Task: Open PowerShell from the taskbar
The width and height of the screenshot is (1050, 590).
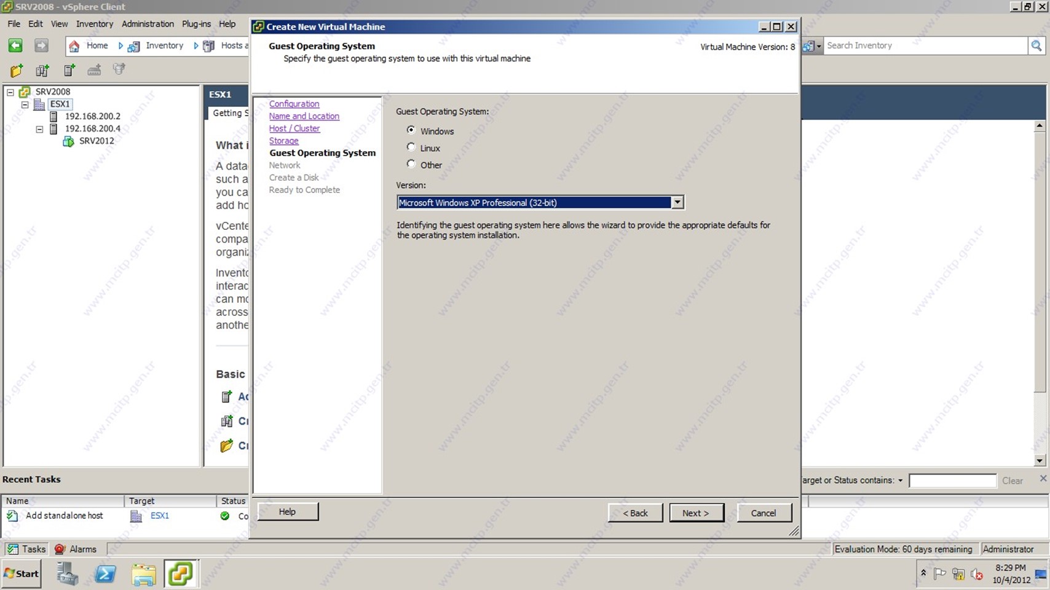Action: coord(105,574)
